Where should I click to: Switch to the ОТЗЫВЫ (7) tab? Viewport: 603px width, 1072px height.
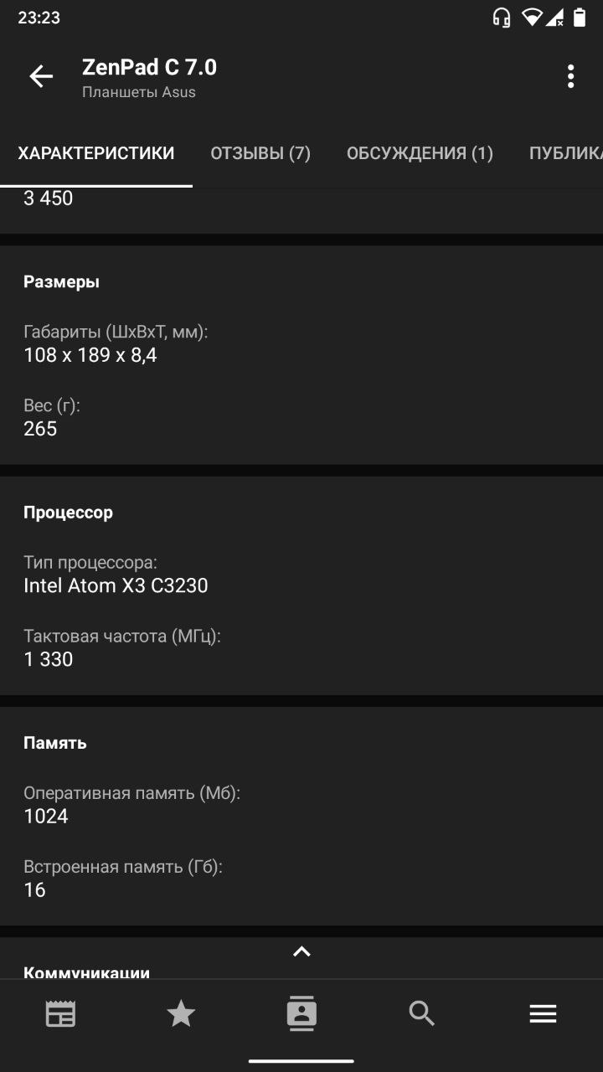click(x=260, y=153)
